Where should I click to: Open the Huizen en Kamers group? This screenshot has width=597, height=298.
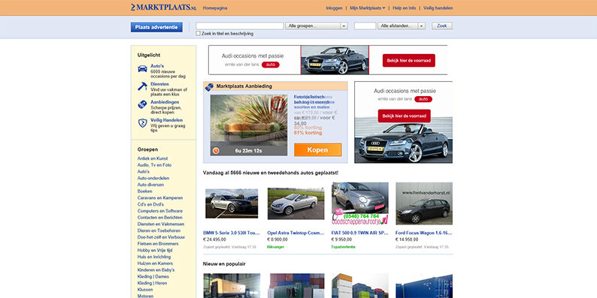point(156,263)
